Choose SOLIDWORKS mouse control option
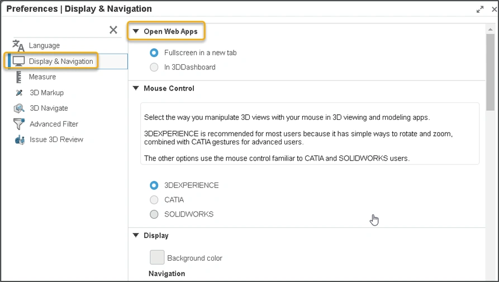Image resolution: width=499 pixels, height=282 pixels. coord(154,214)
